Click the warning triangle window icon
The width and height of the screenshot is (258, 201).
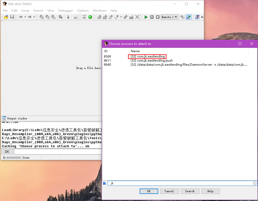[84, 17]
